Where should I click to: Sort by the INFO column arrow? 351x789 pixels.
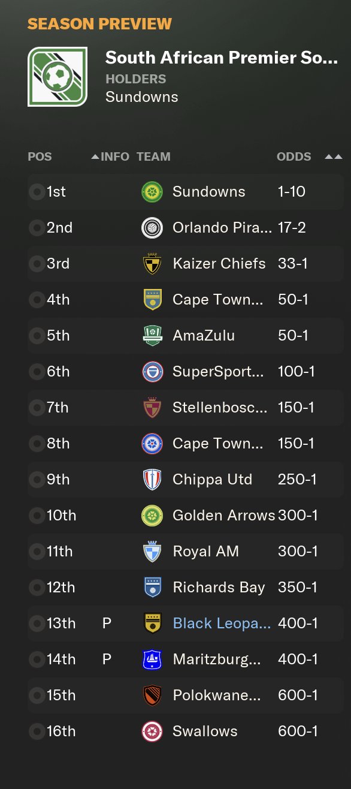(95, 157)
